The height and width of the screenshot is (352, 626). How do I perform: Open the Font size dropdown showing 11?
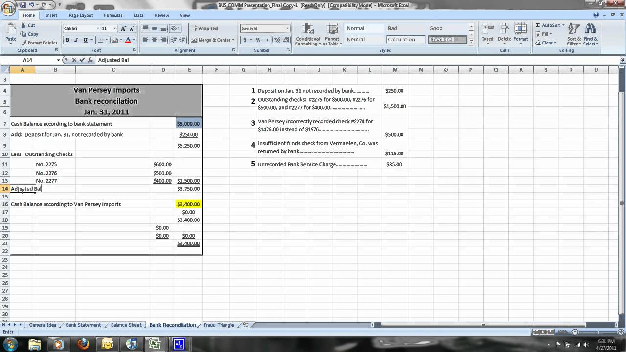tap(115, 28)
